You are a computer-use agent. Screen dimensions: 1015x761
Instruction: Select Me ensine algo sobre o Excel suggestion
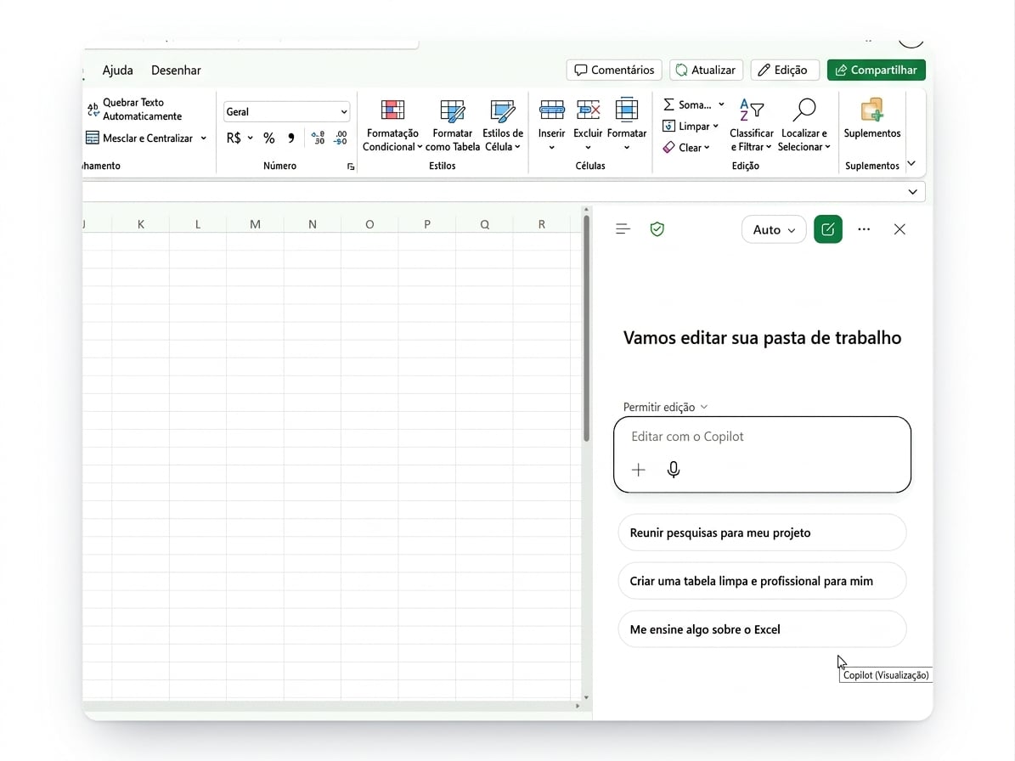pos(763,629)
